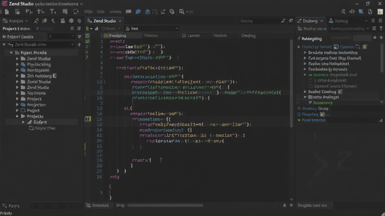Click the blue square icon in the top-right toolbar
The height and width of the screenshot is (216, 385).
coord(361,12)
